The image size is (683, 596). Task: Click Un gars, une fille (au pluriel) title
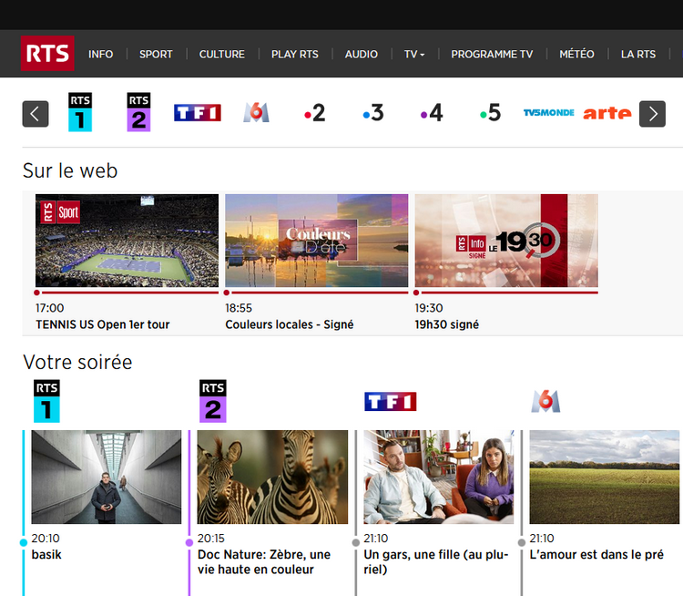coord(436,562)
